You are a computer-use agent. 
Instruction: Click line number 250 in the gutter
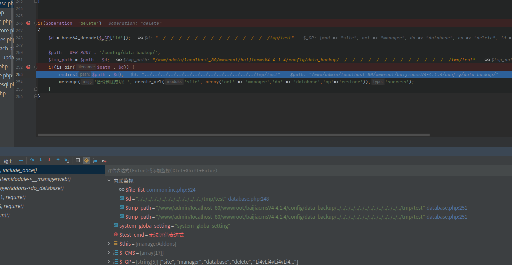coord(19,53)
